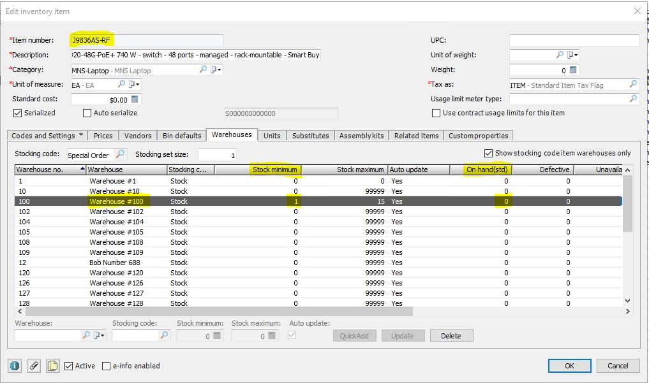Select the Warehouse #104 row
This screenshot has width=649, height=383.
[x=318, y=222]
